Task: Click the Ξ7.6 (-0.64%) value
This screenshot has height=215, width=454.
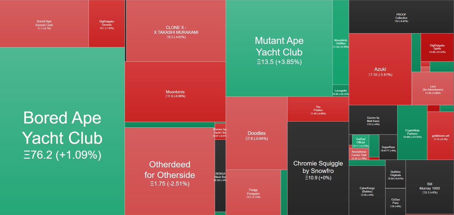Action: click(257, 138)
